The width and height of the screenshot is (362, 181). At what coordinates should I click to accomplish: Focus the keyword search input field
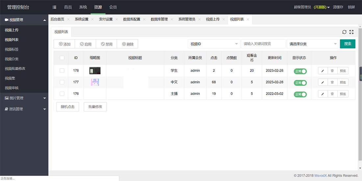[263, 44]
